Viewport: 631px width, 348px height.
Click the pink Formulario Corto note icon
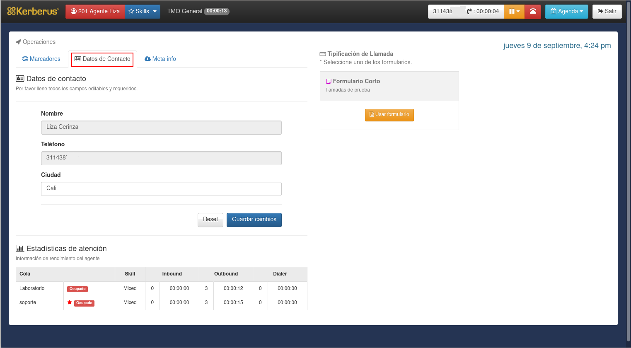(x=329, y=82)
